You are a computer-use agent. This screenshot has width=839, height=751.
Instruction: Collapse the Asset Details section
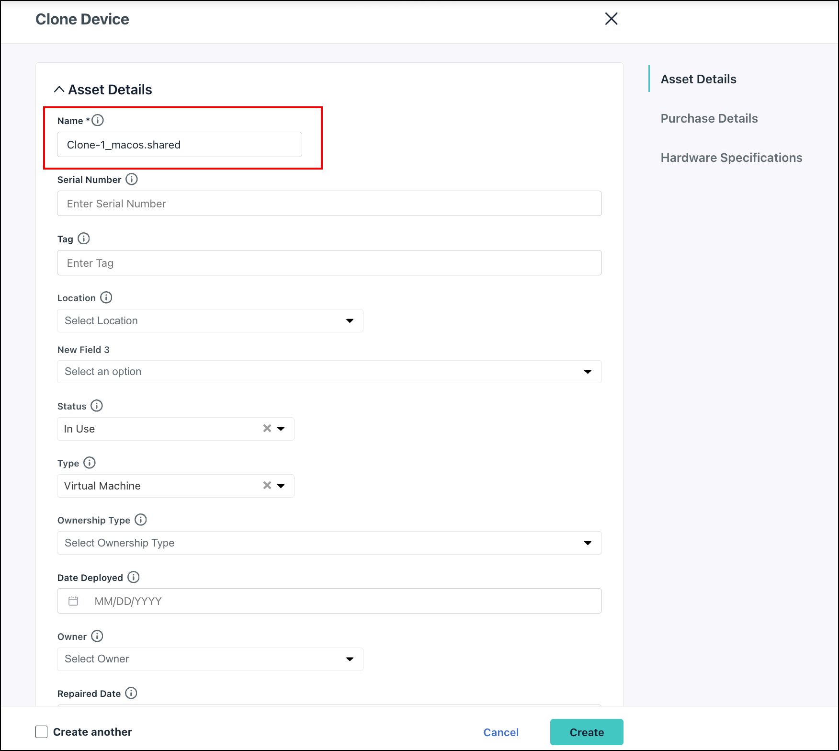tap(59, 89)
